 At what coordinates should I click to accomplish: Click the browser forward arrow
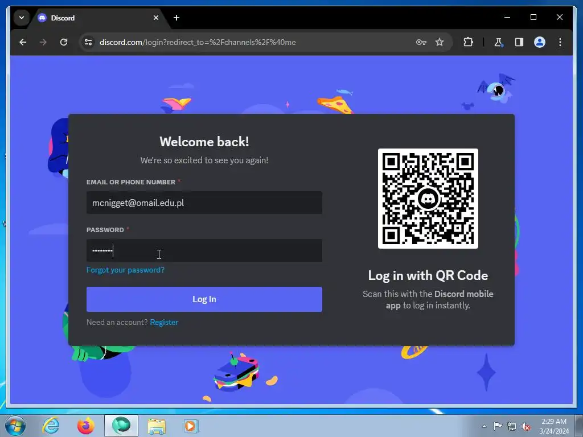coord(43,42)
